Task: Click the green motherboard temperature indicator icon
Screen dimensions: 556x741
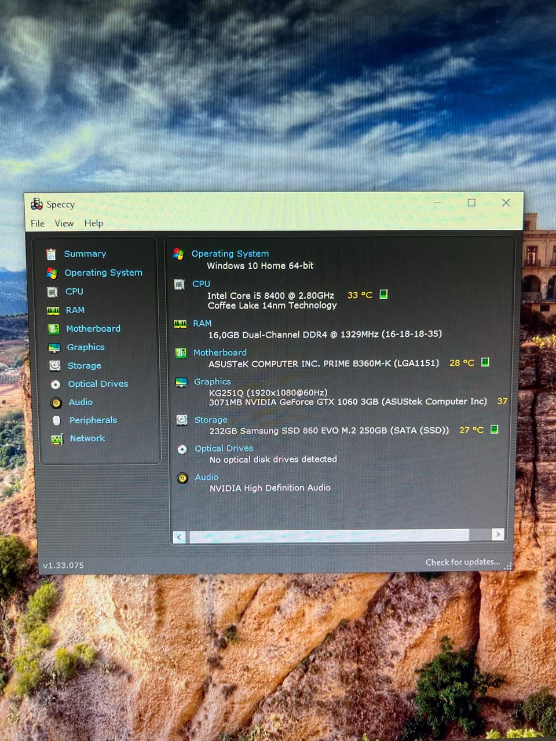Action: [485, 362]
